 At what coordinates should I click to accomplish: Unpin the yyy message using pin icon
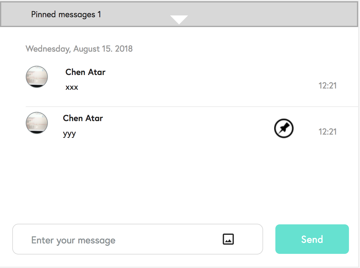coord(284,128)
